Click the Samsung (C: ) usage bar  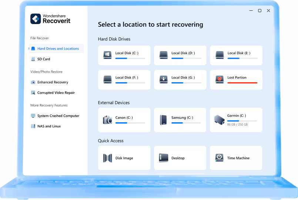(186, 123)
